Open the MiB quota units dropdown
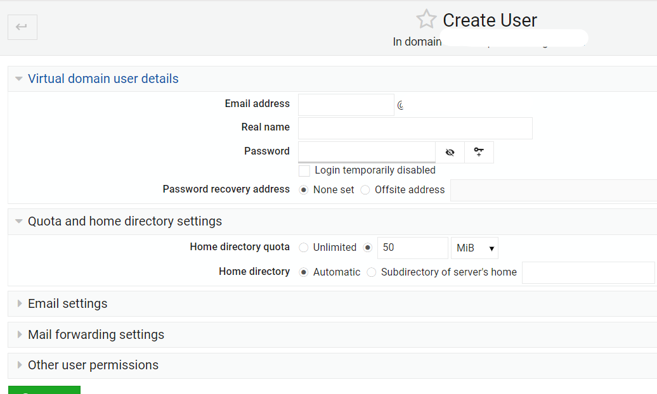This screenshot has height=394, width=657. tap(474, 248)
